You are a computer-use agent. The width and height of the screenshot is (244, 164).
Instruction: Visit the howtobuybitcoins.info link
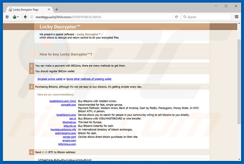tap(63, 130)
